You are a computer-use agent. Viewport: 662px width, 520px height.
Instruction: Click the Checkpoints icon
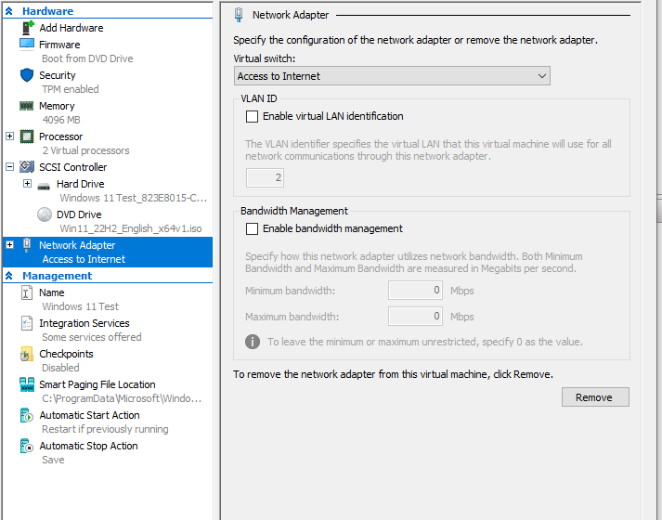coord(26,354)
